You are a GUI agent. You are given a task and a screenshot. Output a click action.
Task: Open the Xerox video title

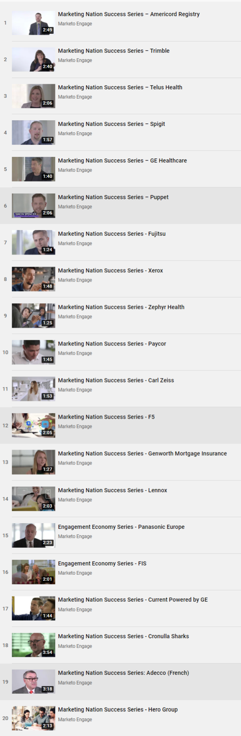tap(110, 271)
